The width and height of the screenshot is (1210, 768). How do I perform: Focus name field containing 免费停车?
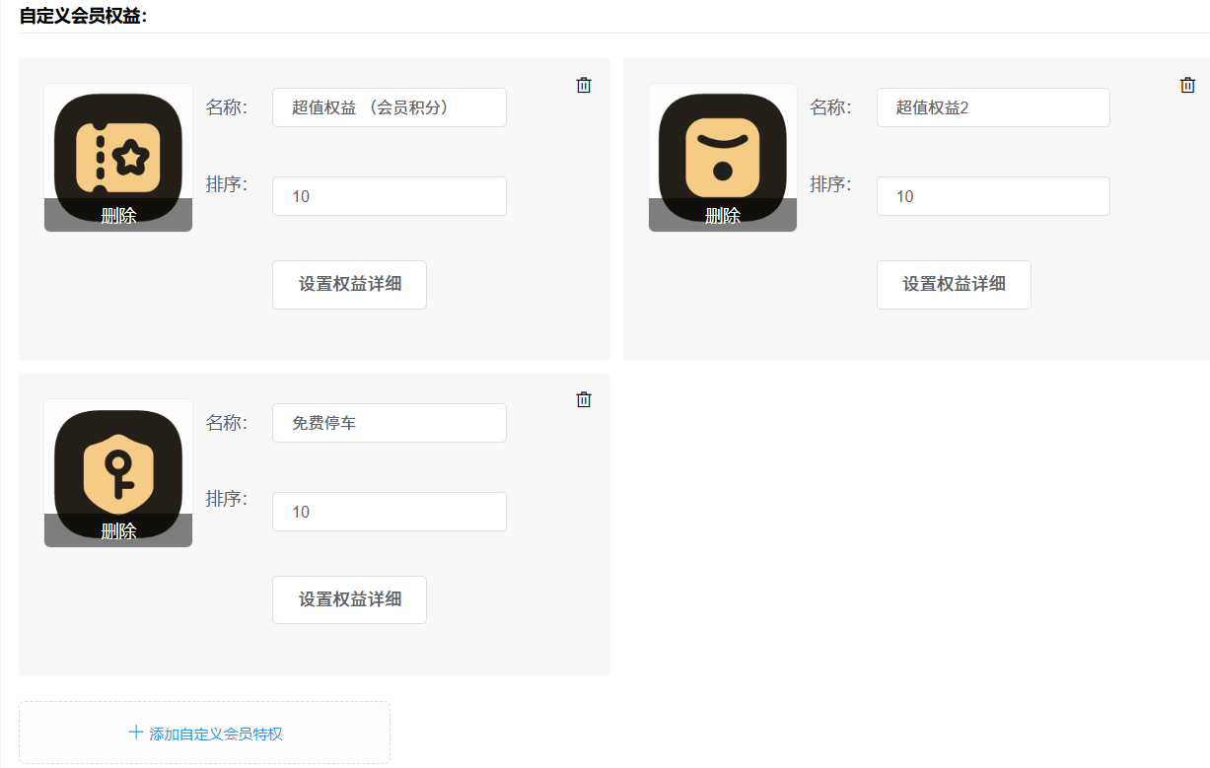click(389, 423)
